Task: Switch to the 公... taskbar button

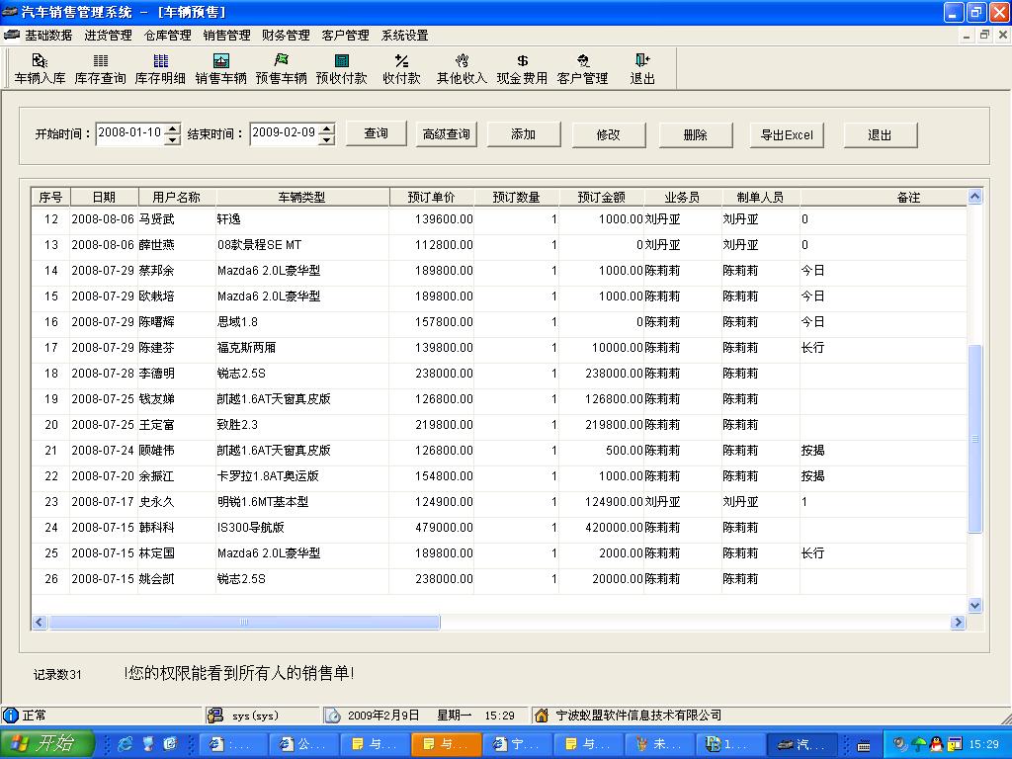Action: point(303,744)
